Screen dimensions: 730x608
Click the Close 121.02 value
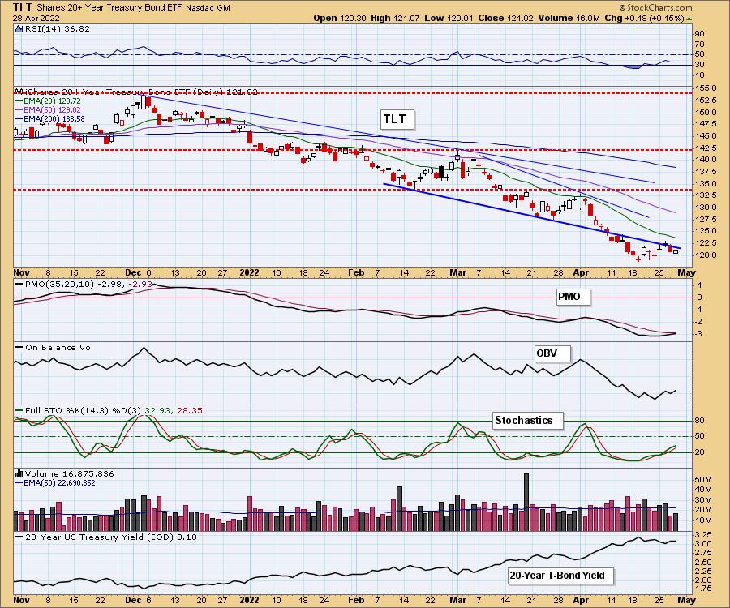point(505,18)
